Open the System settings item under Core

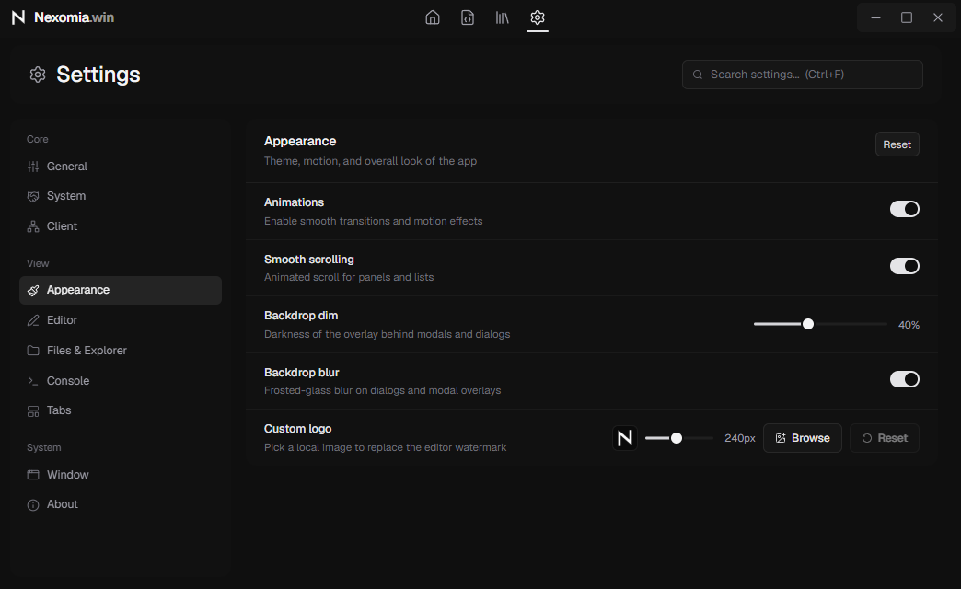pyautogui.click(x=121, y=196)
